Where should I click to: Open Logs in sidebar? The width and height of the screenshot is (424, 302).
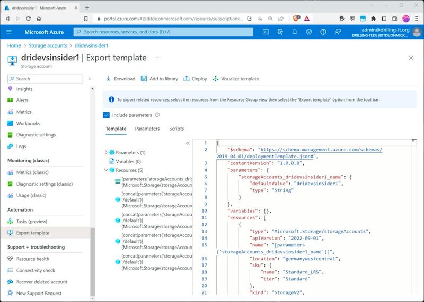click(x=21, y=147)
